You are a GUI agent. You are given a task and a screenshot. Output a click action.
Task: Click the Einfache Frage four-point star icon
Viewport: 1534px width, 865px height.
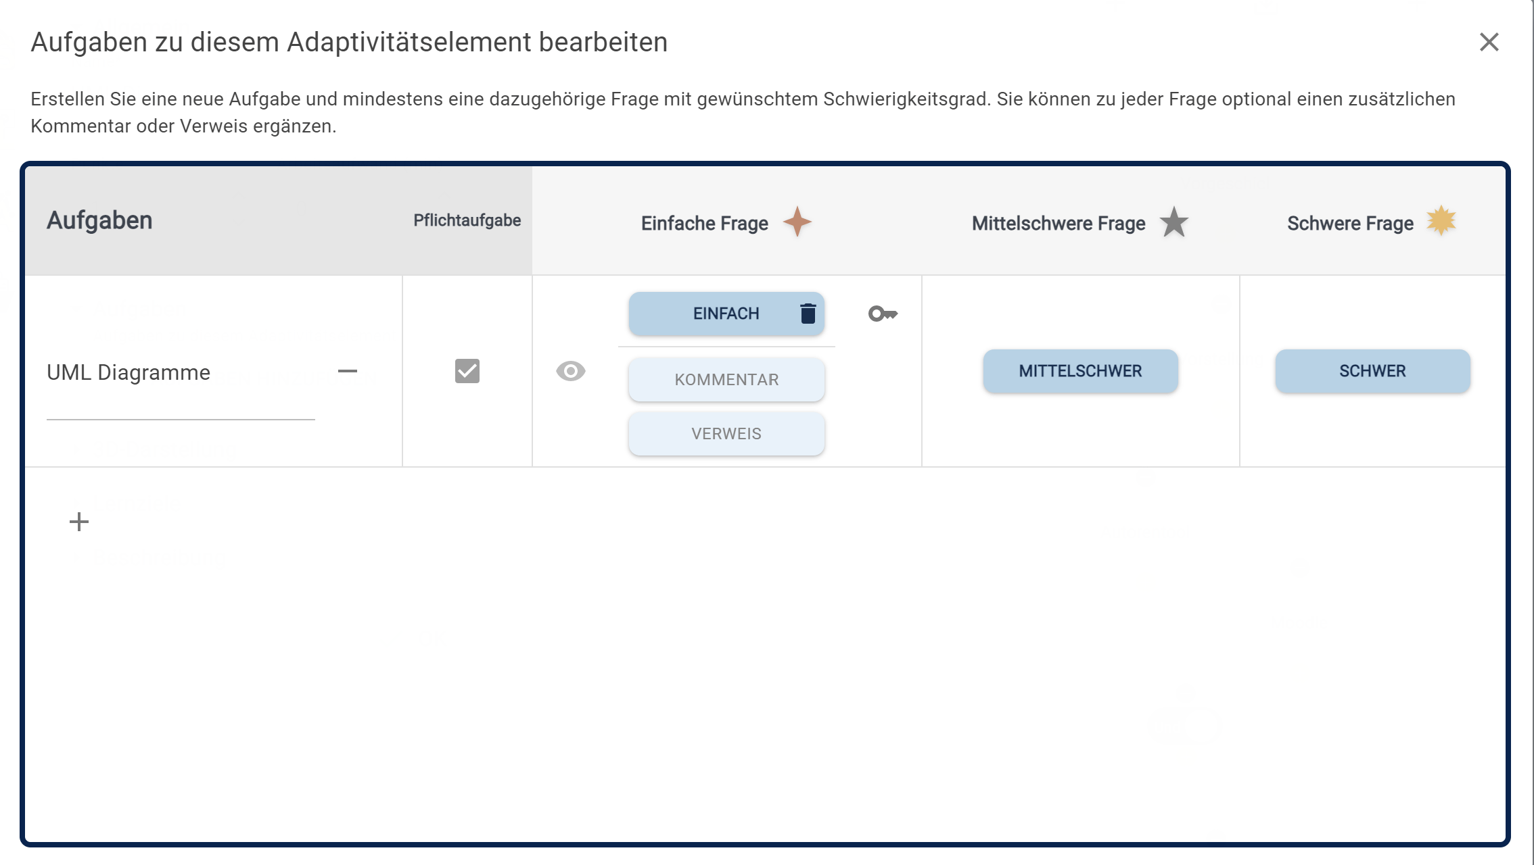click(797, 222)
